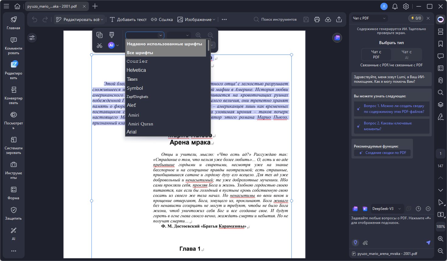The width and height of the screenshot is (447, 261).
Task: Open chat history clock icon
Action: [418, 209]
